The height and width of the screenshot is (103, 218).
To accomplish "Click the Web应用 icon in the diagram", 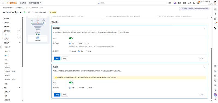I will (x=38, y=38).
